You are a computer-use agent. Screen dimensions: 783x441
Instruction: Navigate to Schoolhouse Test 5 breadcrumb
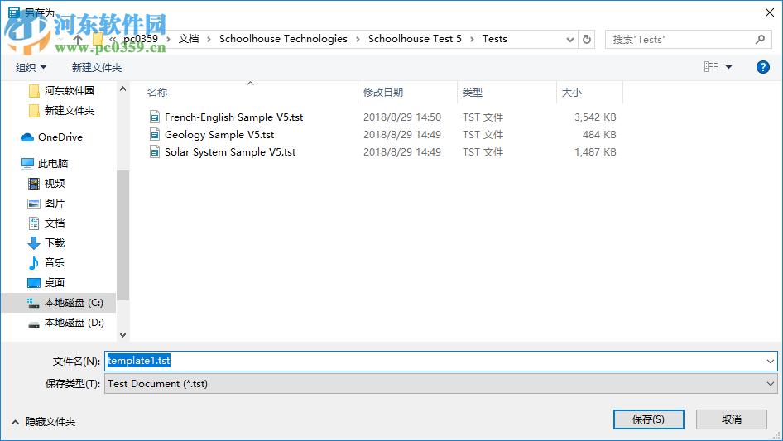click(415, 39)
